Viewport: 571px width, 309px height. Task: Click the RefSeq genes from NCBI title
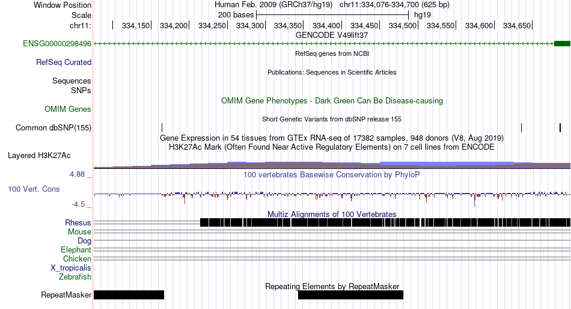(x=332, y=54)
